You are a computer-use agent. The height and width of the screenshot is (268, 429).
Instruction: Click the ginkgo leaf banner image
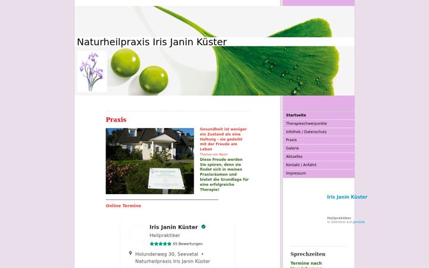point(214,51)
